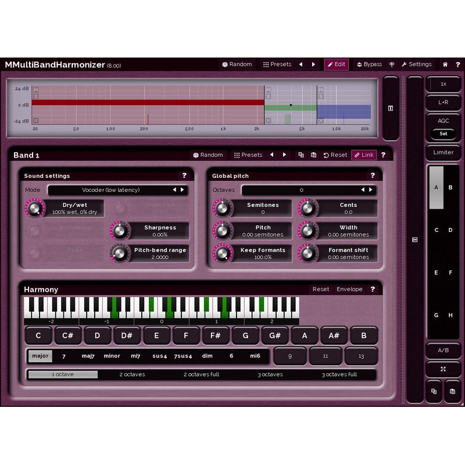Go to previous global preset arrow

coord(301,65)
